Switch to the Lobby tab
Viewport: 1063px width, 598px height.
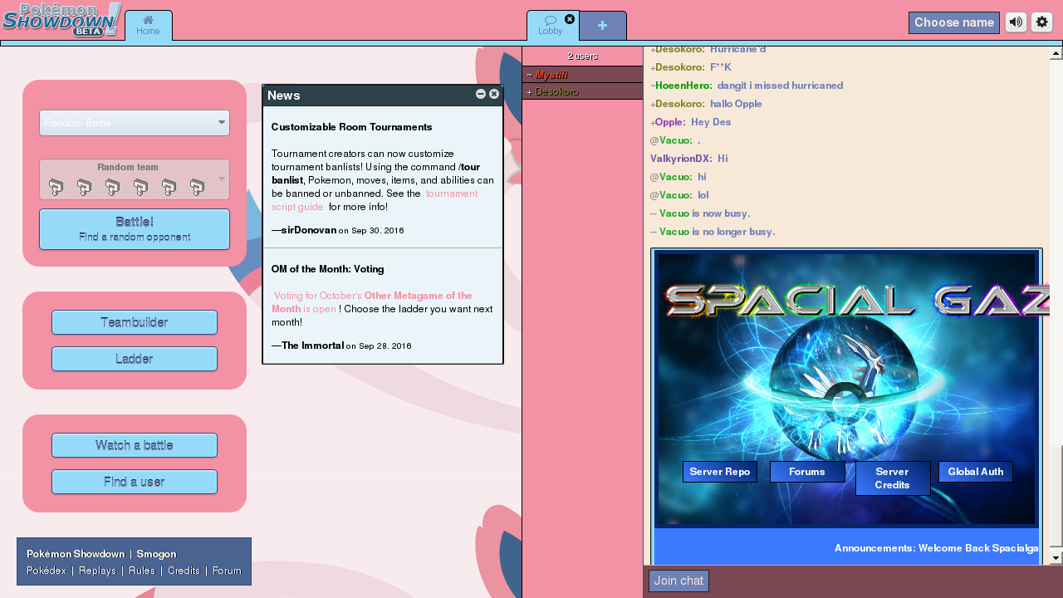click(550, 25)
